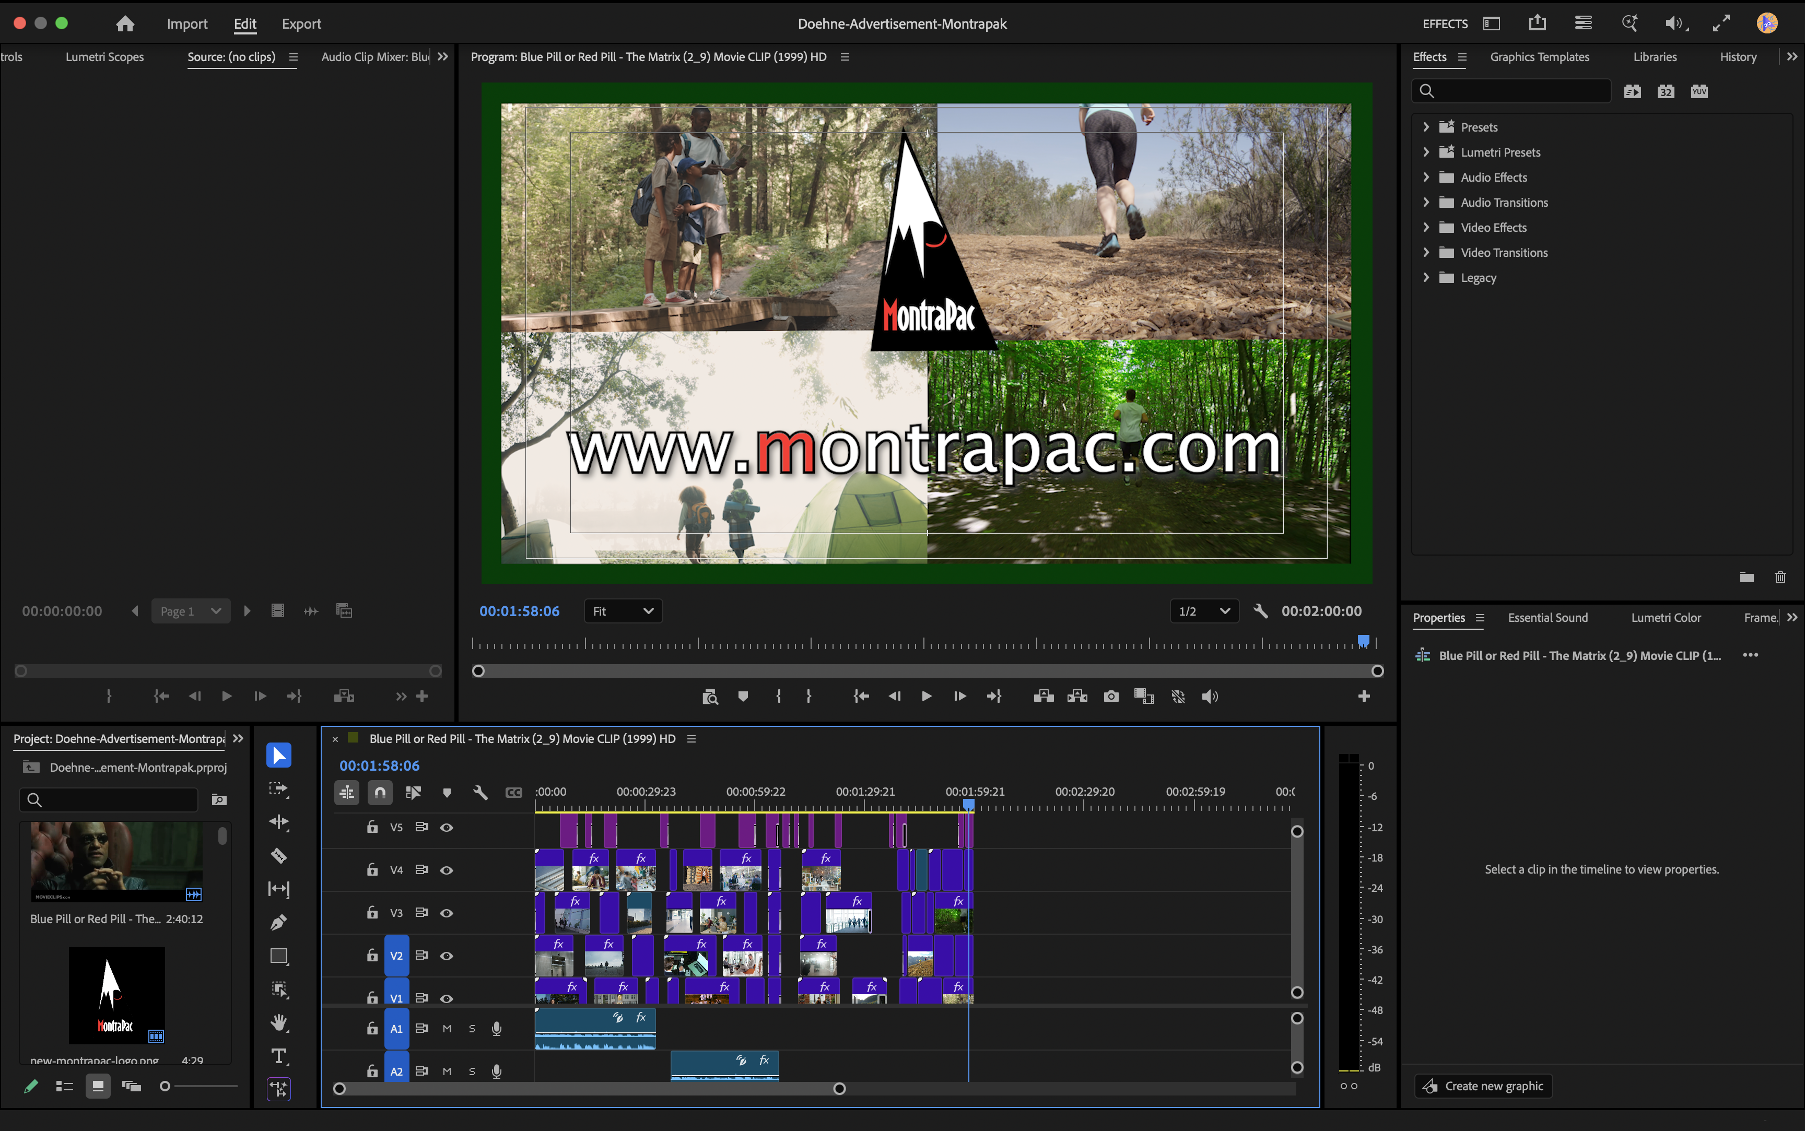Click the Extract button in Program Monitor
Viewport: 1805px width, 1131px height.
coord(1077,697)
